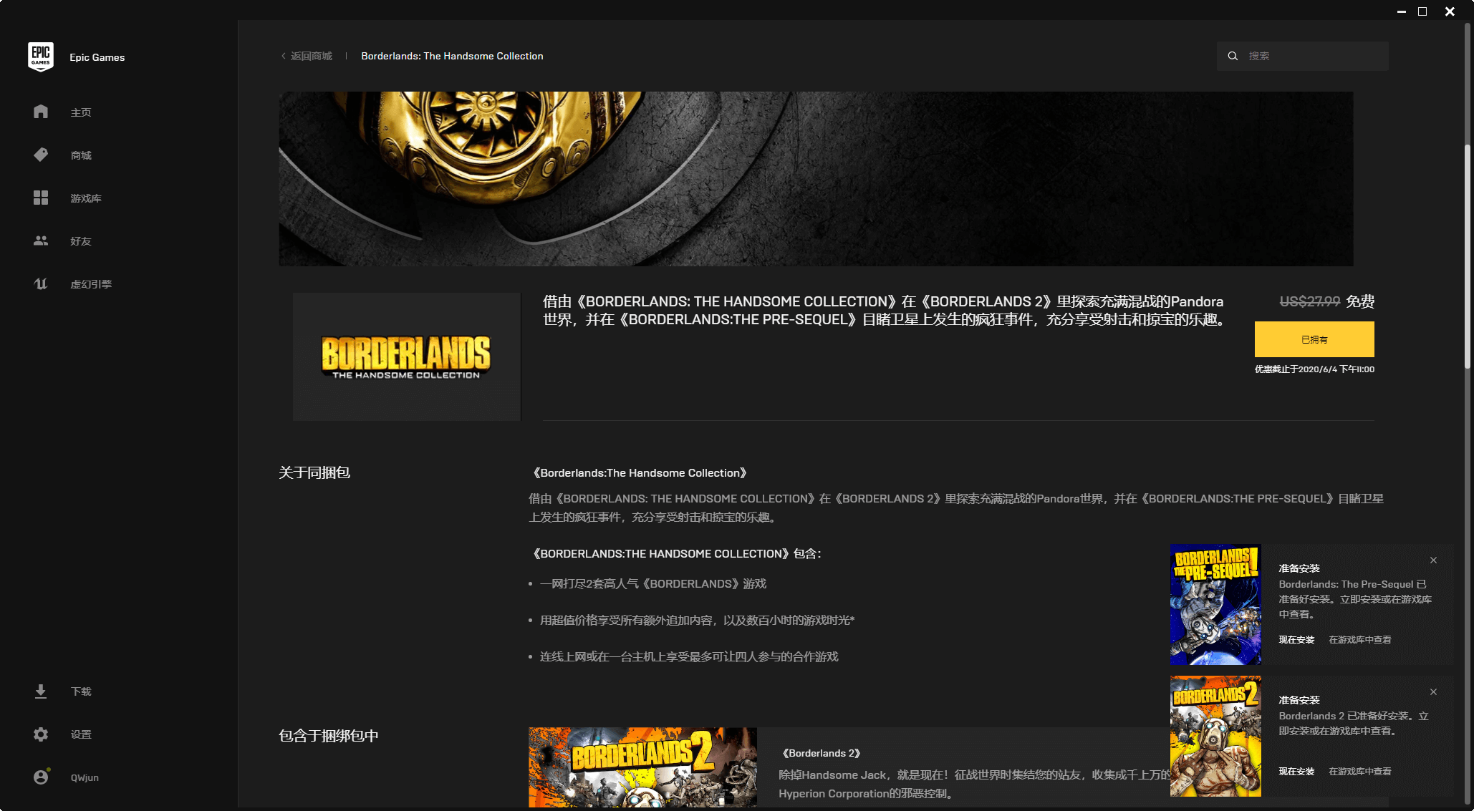Click 在游戏库中查看 for Borderlands 2 notification
This screenshot has height=811, width=1474.
(x=1360, y=772)
